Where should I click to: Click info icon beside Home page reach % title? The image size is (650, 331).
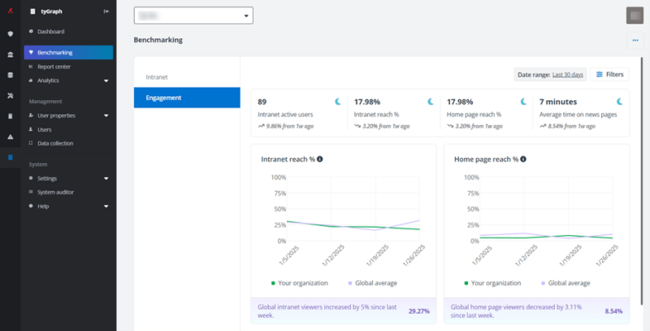[x=522, y=159]
